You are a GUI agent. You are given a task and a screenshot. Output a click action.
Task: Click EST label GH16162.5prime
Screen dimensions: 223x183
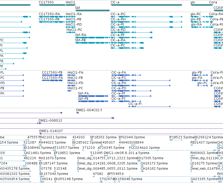[154, 169]
